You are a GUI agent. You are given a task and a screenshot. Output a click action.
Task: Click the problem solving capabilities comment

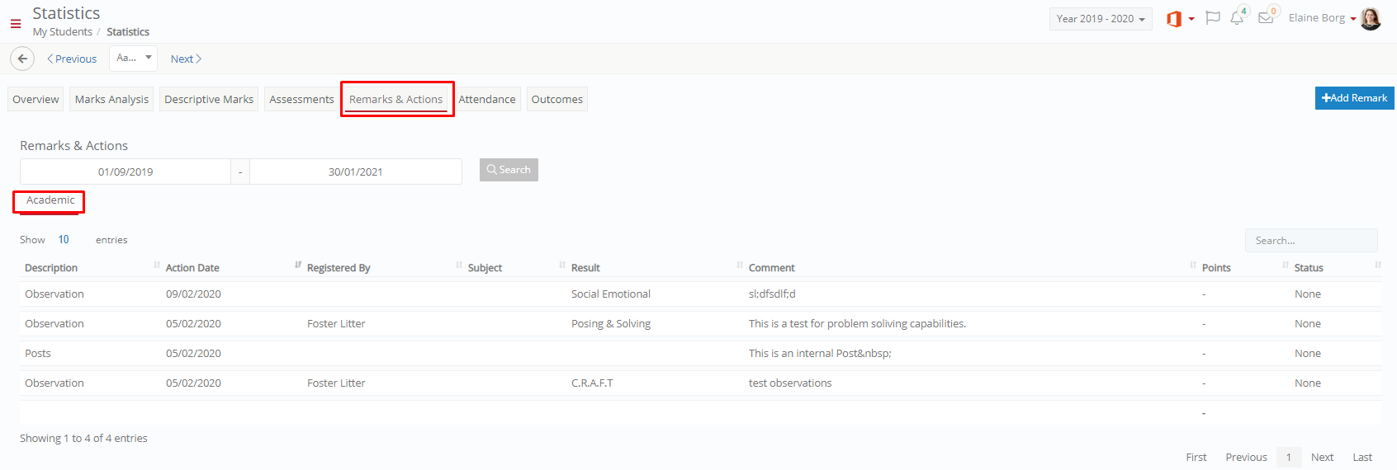click(x=857, y=324)
